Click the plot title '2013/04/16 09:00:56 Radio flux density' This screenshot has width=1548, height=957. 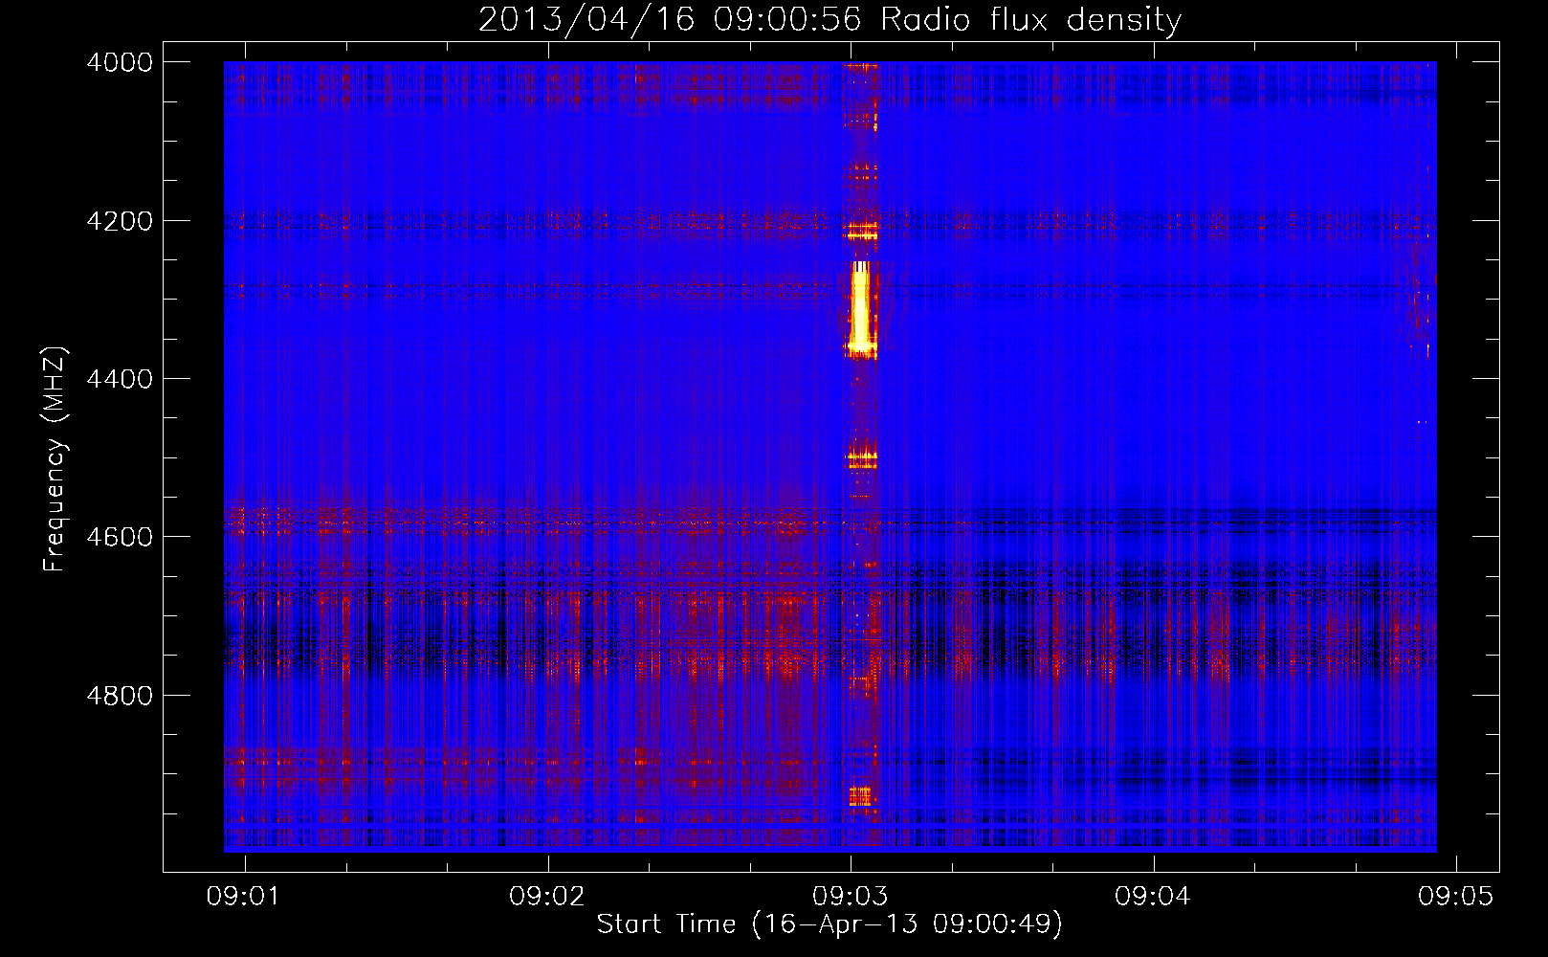(829, 19)
